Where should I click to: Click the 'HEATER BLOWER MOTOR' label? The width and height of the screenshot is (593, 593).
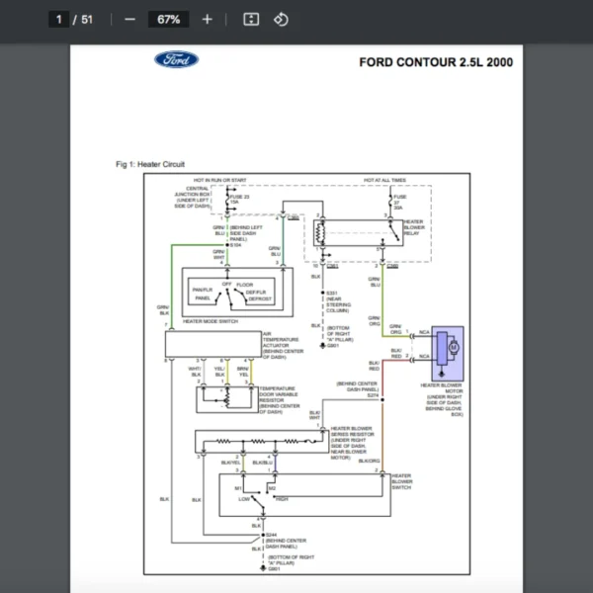(x=441, y=388)
